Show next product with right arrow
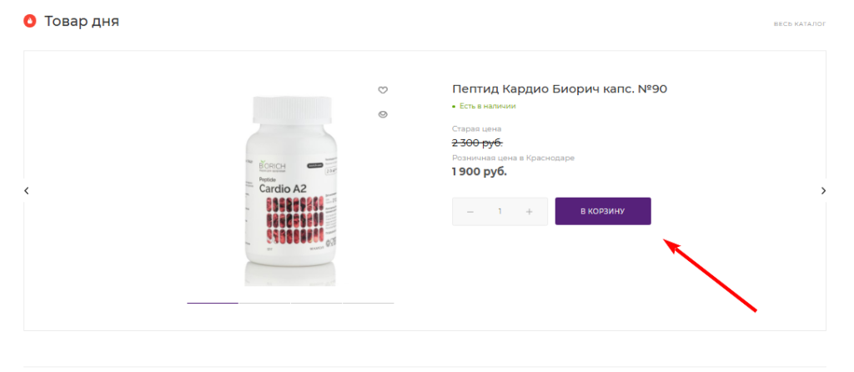Image resolution: width=854 pixels, height=372 pixels. (x=823, y=191)
